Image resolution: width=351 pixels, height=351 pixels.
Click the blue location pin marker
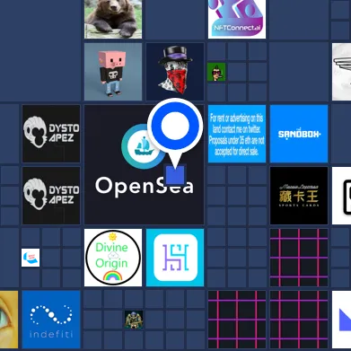pyautogui.click(x=175, y=132)
